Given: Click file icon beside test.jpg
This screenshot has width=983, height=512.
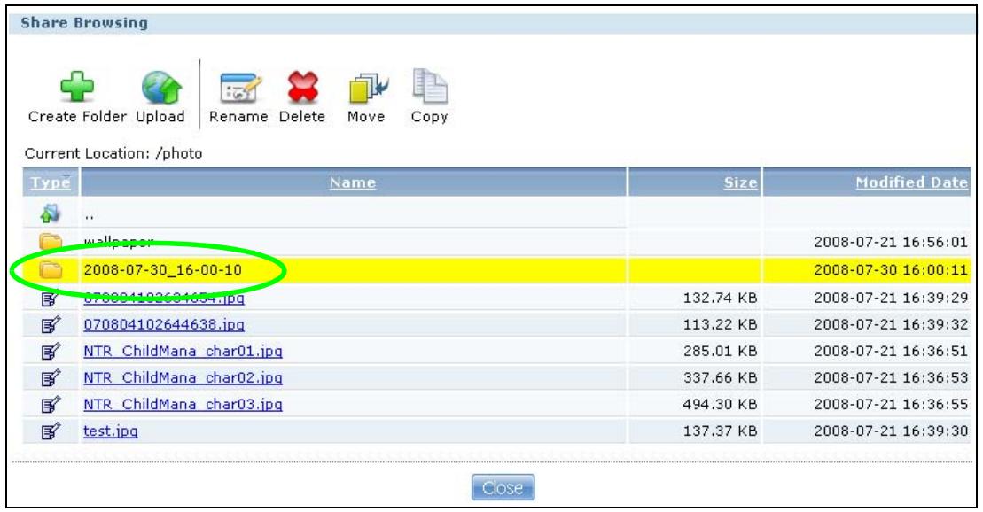Looking at the screenshot, I should (x=51, y=431).
